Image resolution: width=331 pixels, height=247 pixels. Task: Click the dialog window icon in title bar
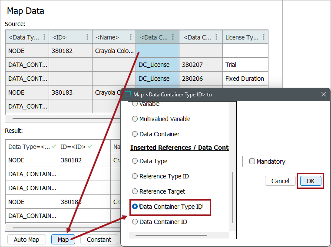(x=128, y=94)
